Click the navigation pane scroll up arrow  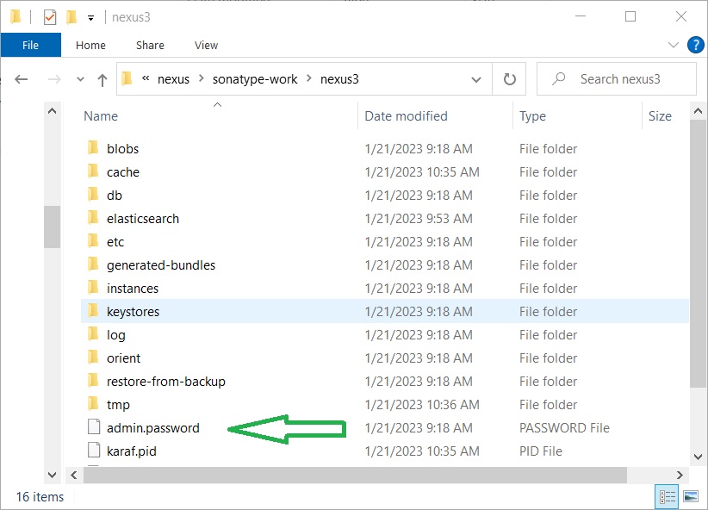coord(52,111)
